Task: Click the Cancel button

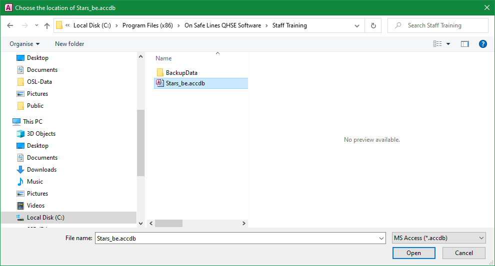Action: (463, 253)
